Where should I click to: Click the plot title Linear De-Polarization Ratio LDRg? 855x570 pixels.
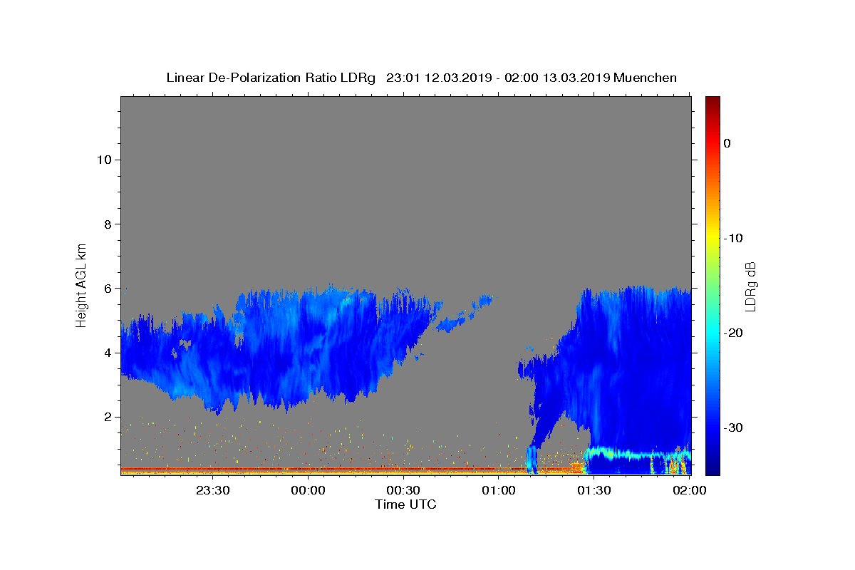point(271,78)
